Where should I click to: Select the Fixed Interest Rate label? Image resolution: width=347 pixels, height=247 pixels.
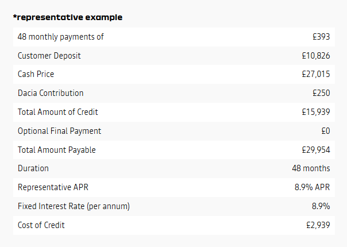[x=74, y=206]
